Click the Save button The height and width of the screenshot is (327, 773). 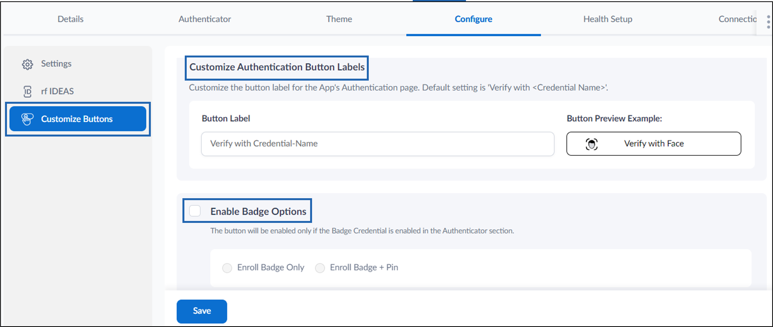click(202, 311)
